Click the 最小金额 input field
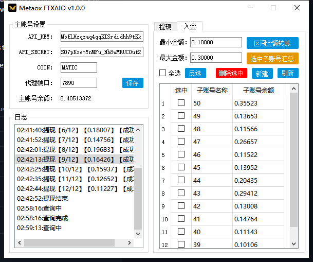Image resolution: width=313 pixels, height=262 pixels. click(215, 42)
